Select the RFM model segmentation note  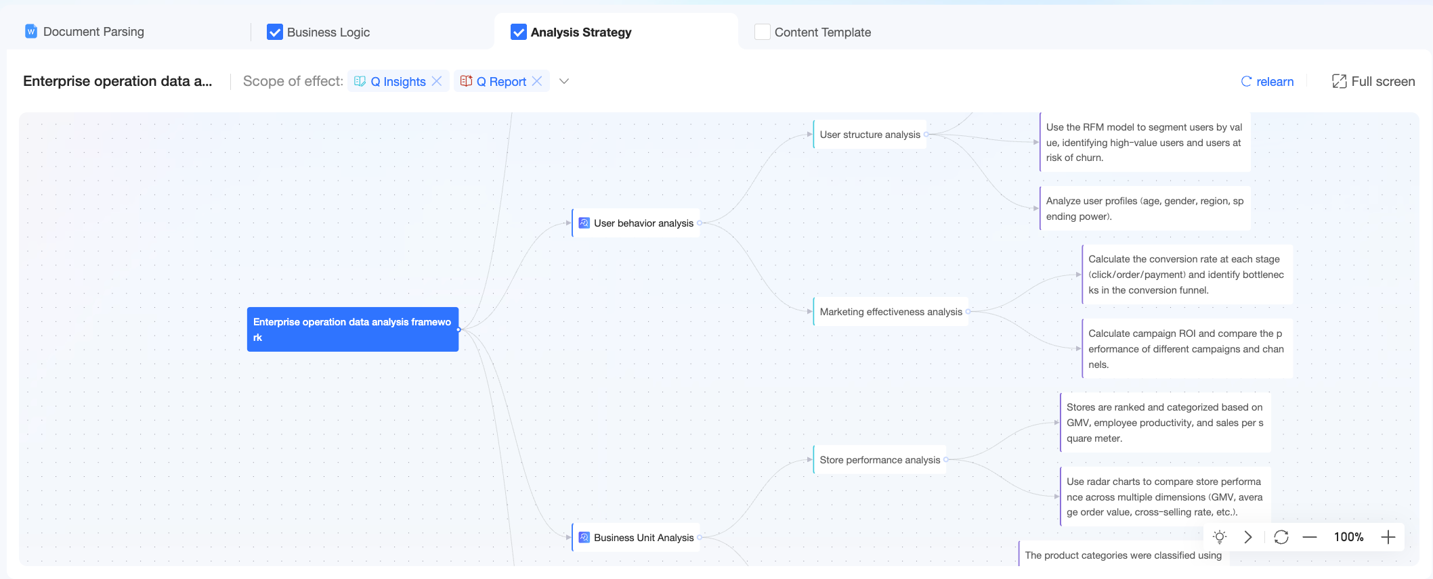pos(1145,142)
